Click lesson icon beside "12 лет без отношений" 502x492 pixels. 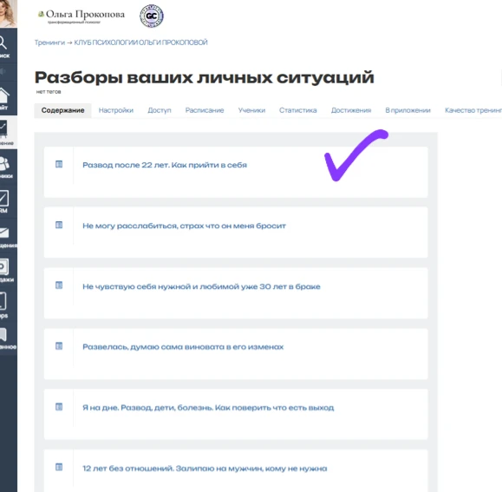59,467
